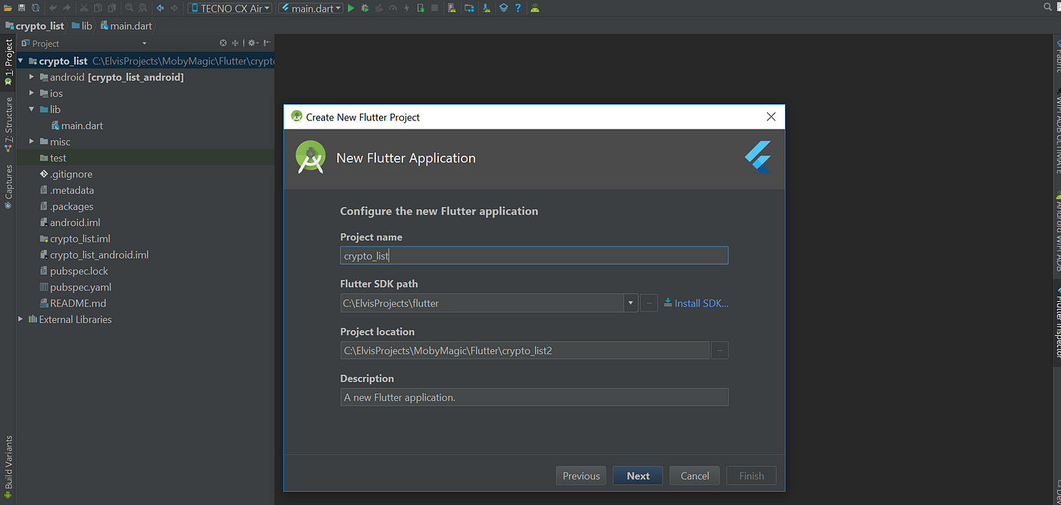Close the Create New Flutter Project dialog
Viewport: 1061px width, 505px height.
point(771,117)
